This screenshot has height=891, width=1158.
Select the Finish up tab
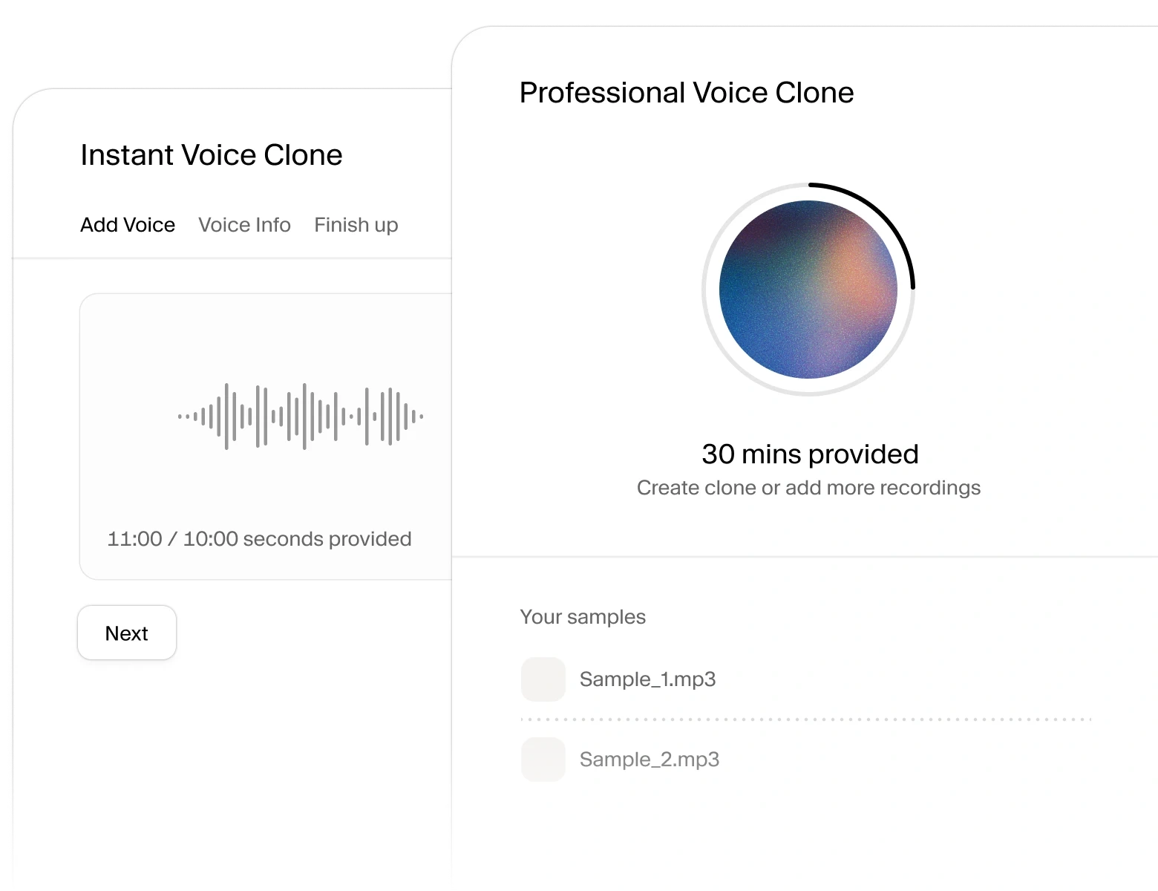pos(356,224)
